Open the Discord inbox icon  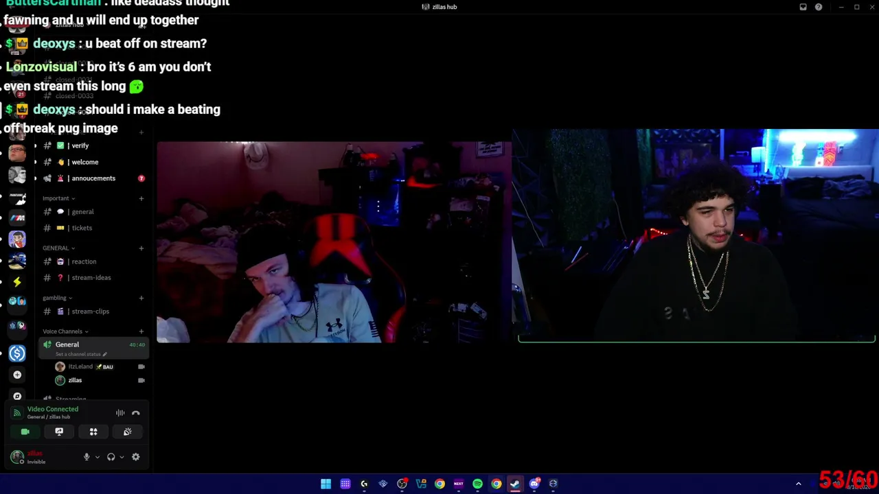(x=803, y=7)
